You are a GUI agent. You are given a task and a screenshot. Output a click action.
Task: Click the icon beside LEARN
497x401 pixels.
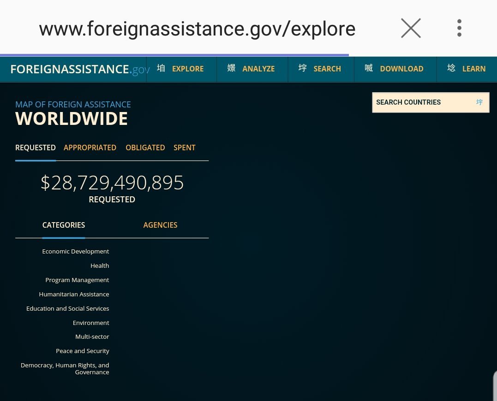click(451, 68)
